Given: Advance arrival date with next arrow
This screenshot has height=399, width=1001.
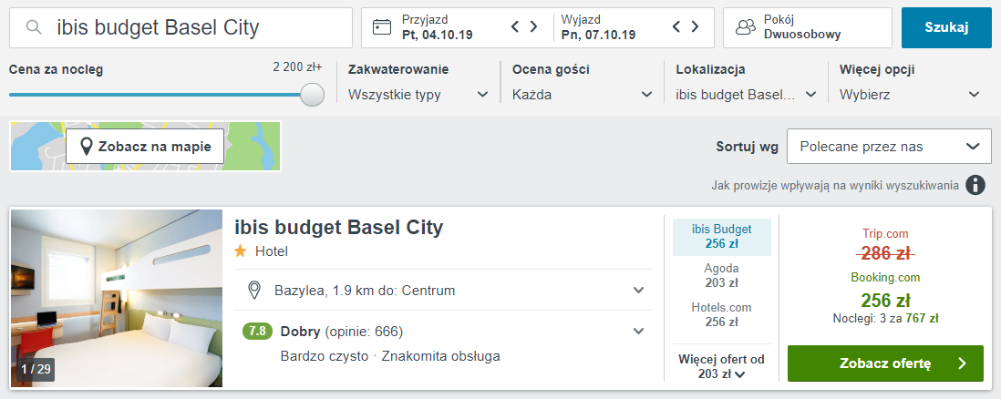Looking at the screenshot, I should pyautogui.click(x=534, y=26).
